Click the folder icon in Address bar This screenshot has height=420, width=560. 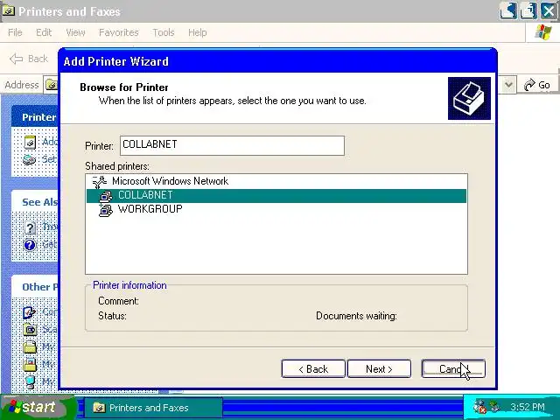52,85
